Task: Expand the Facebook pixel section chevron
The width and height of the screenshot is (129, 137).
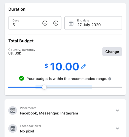Action: pyautogui.click(x=117, y=128)
